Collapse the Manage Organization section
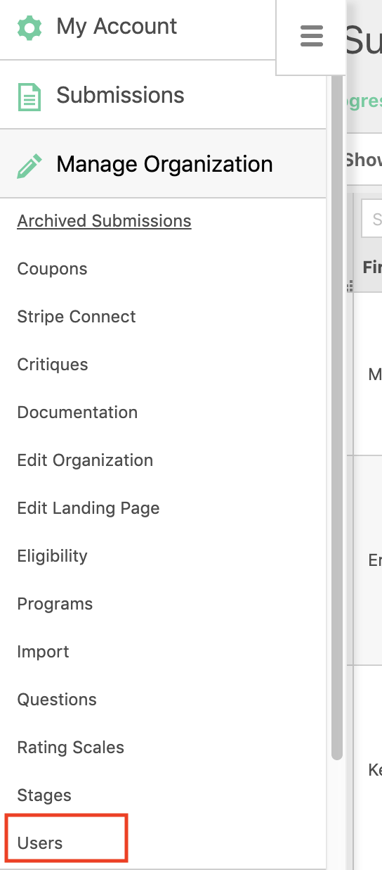The image size is (382, 870). [x=164, y=164]
